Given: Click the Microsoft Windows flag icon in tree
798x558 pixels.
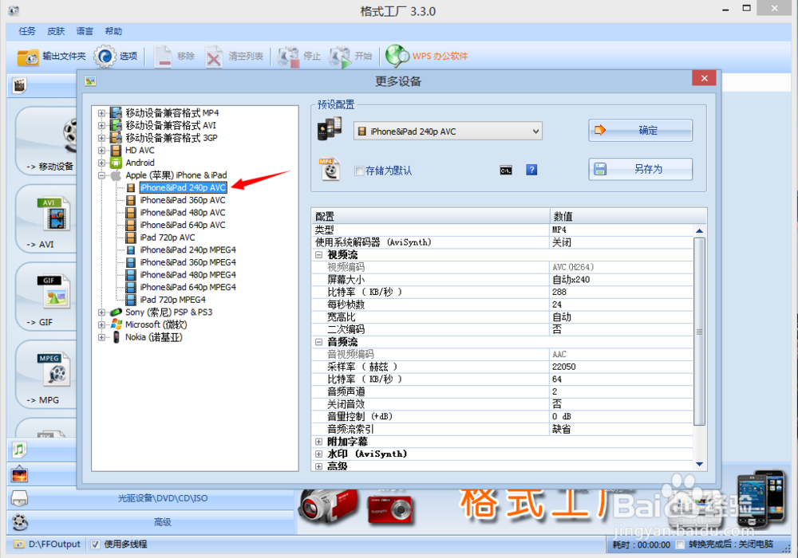Looking at the screenshot, I should click(116, 324).
